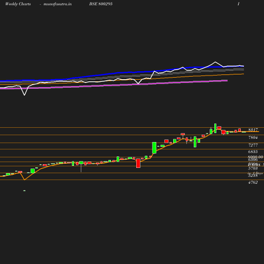
Task: Click the 5703 price level label
Action: (253, 168)
